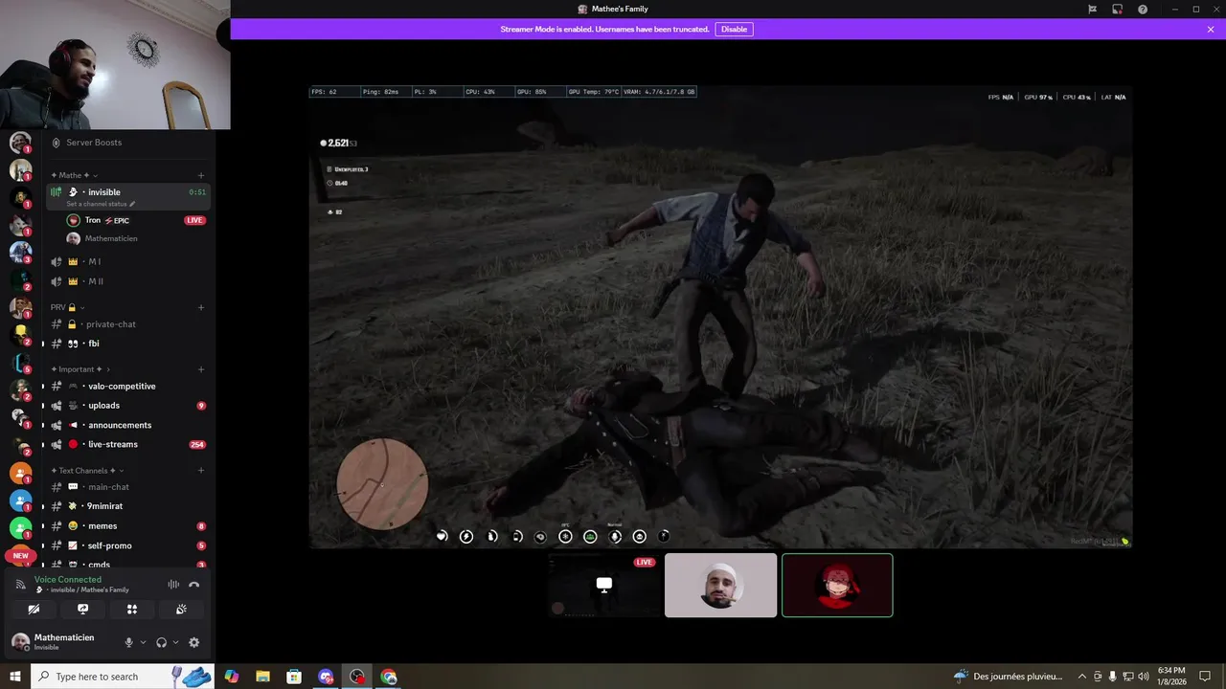Viewport: 1226px width, 689px height.
Task: Add a channel to the PRV category
Action: click(201, 307)
